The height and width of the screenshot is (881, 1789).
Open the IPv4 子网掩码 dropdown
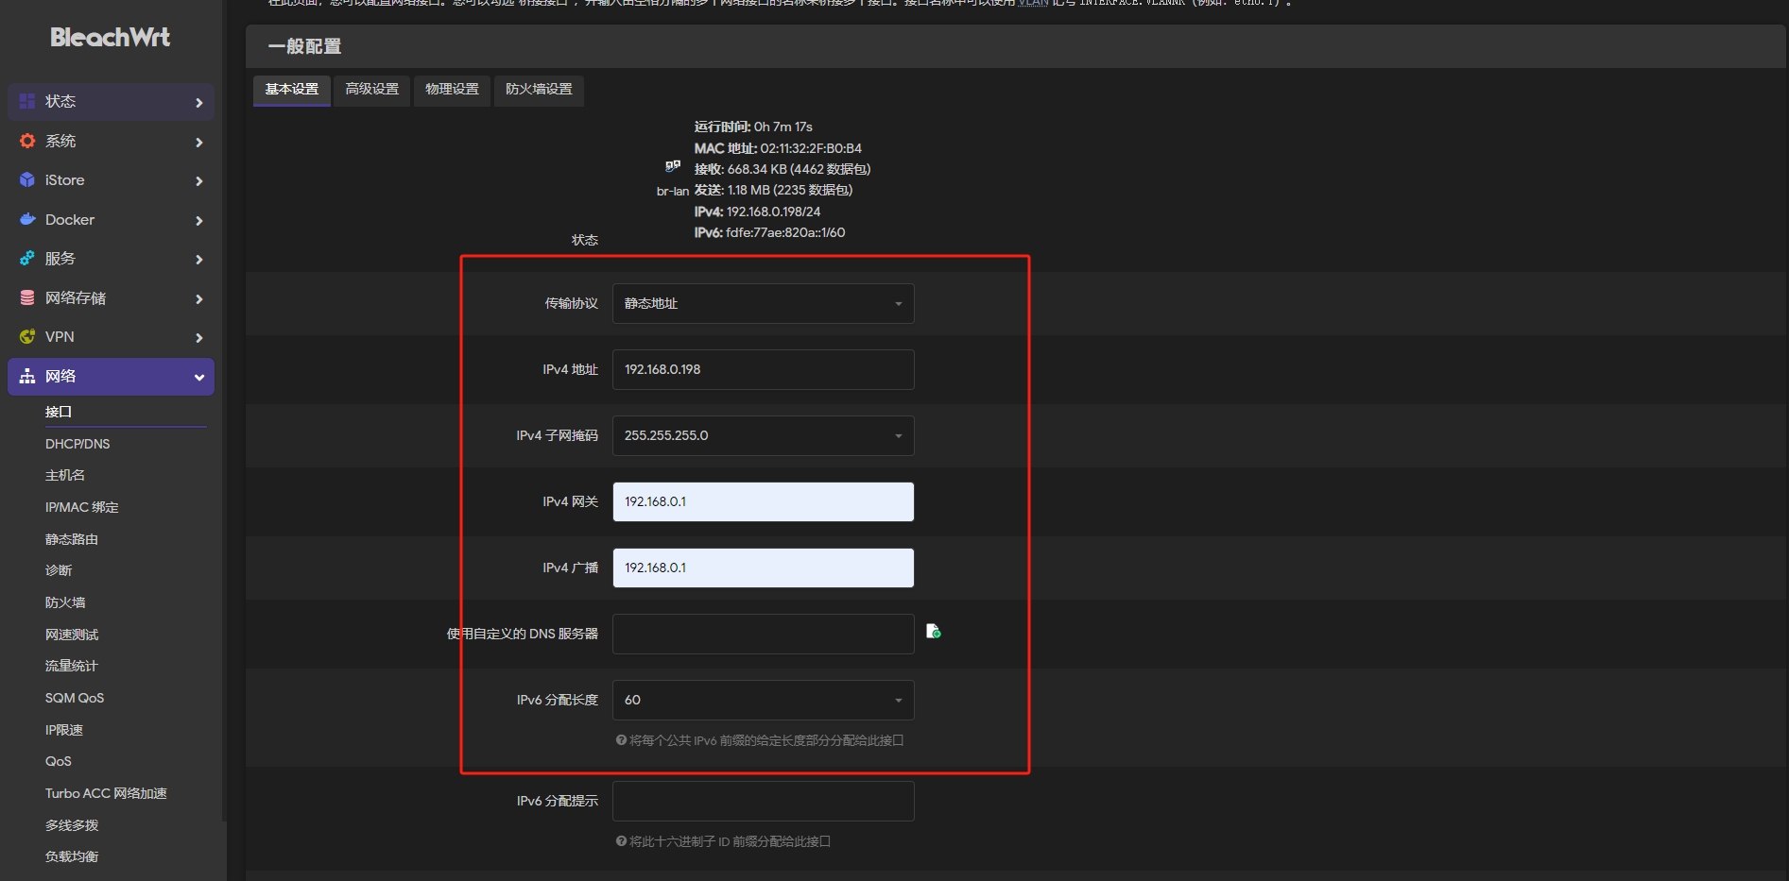click(763, 435)
